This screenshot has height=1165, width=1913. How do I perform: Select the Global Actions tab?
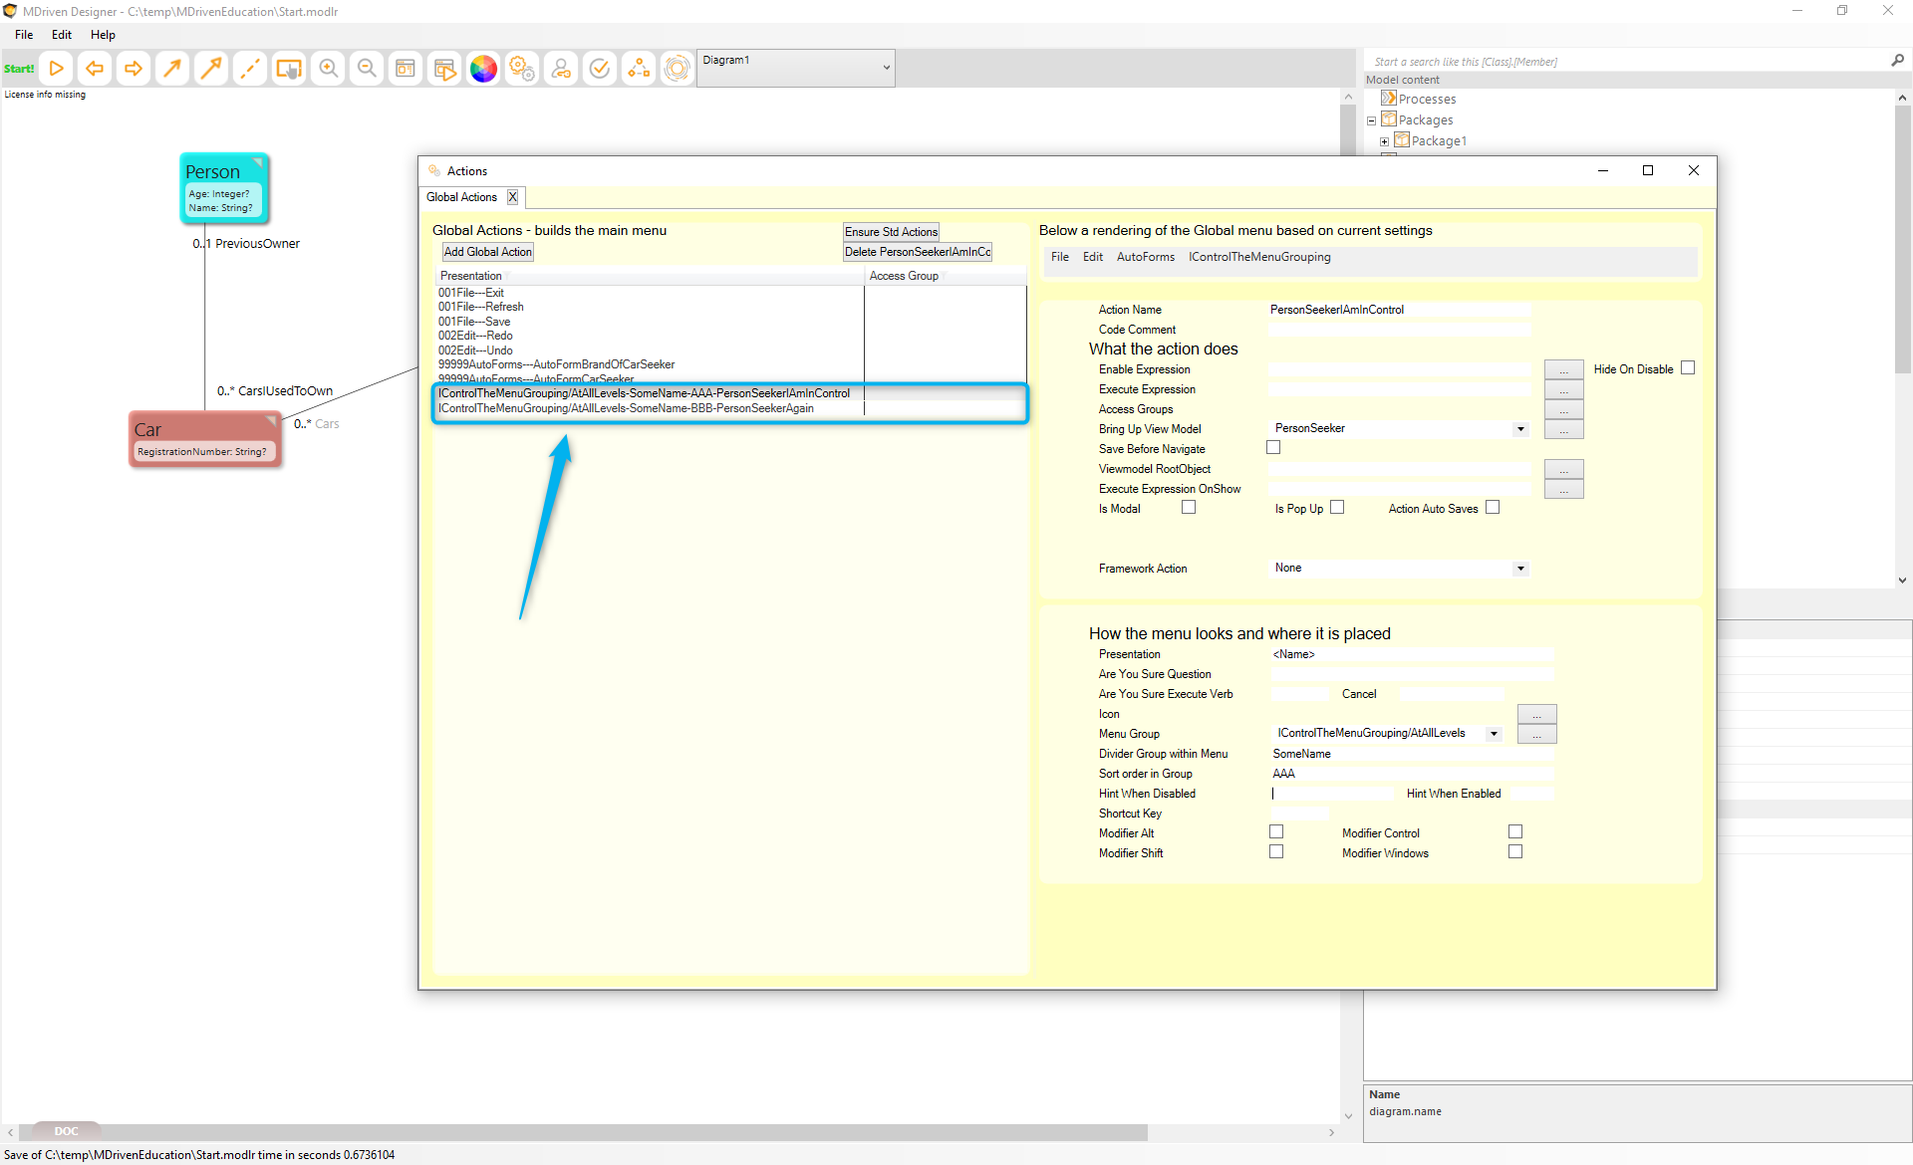tap(461, 197)
